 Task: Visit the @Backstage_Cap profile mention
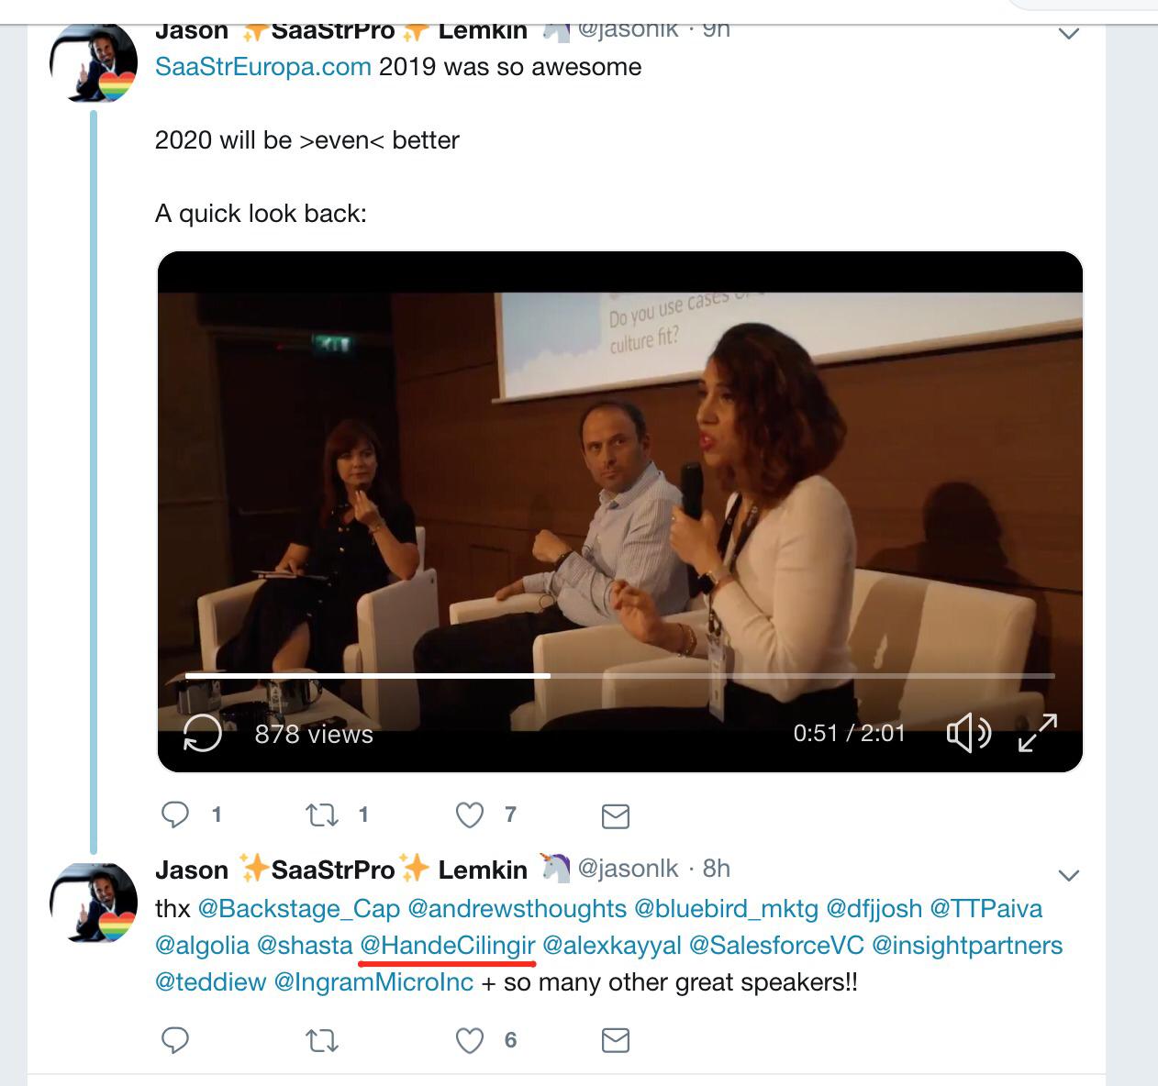(299, 909)
